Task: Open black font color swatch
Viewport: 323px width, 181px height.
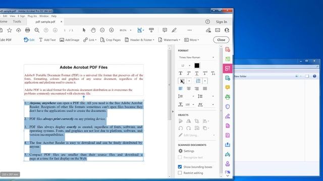Action: [197, 65]
